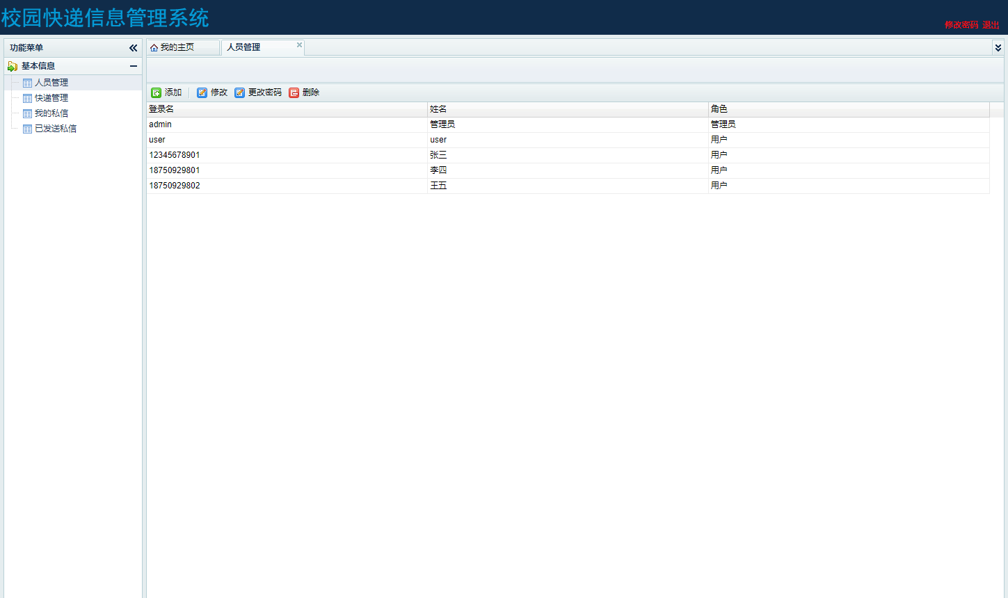Click the grid icon beside 人员管理 in sidebar
Image resolution: width=1008 pixels, height=598 pixels.
pos(28,83)
